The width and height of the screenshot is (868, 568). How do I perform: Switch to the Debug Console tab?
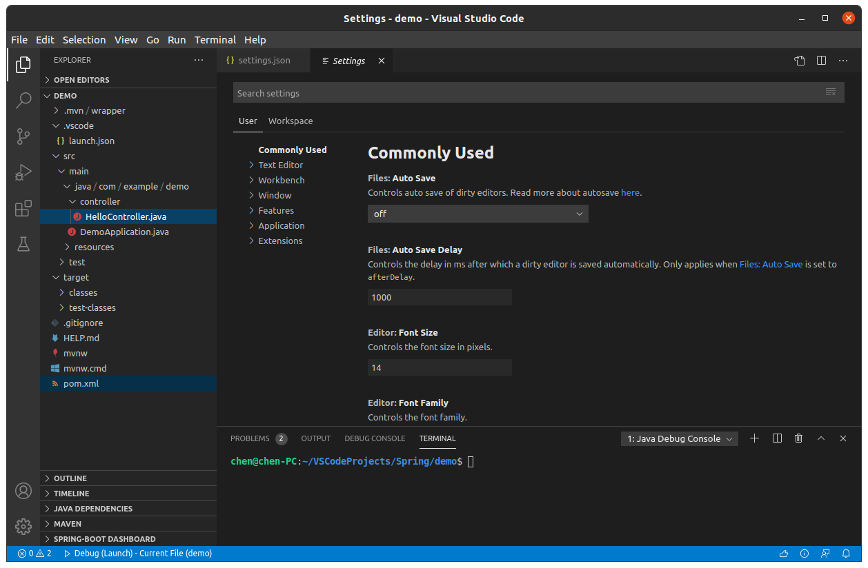(375, 438)
